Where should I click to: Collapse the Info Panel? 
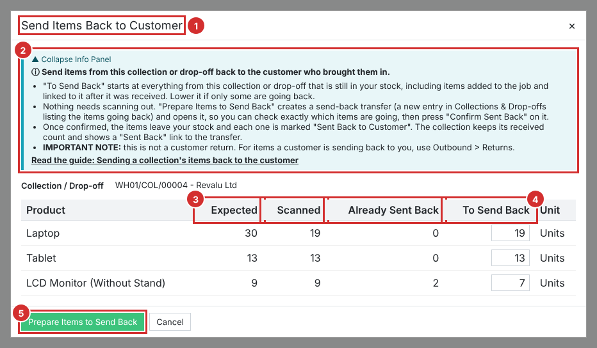72,59
